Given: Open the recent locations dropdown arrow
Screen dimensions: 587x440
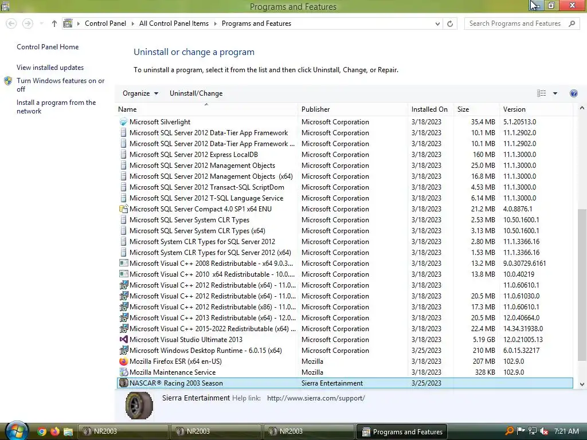Looking at the screenshot, I should (41, 23).
